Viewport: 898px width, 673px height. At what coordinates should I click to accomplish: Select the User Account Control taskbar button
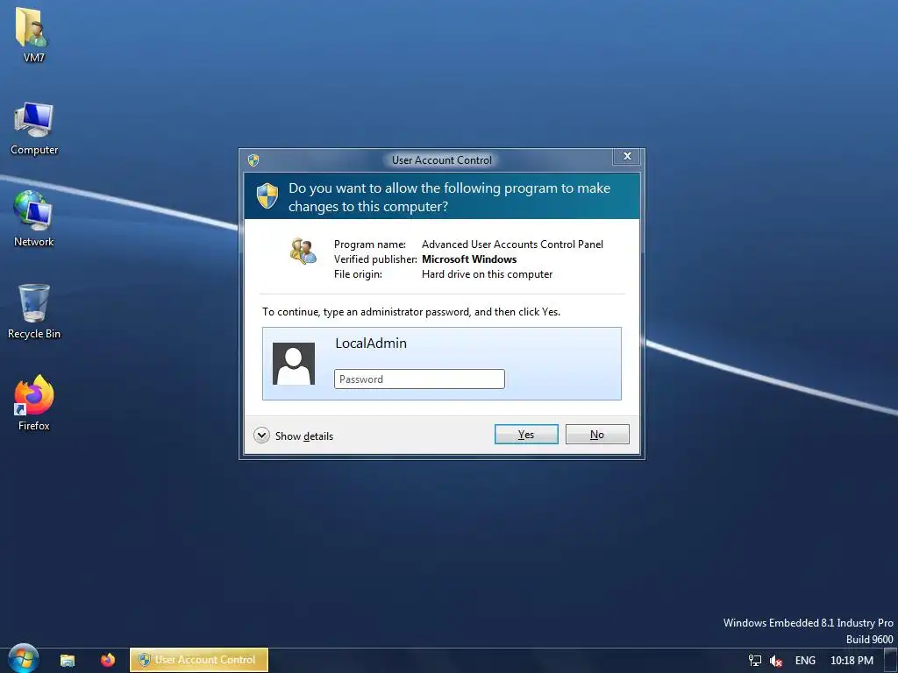point(199,660)
